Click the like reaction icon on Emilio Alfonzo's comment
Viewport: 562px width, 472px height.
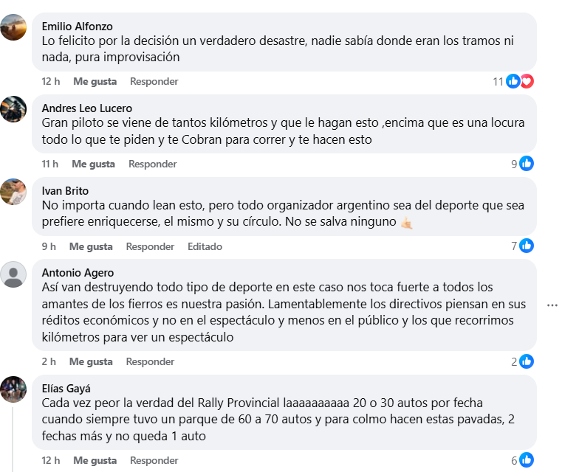513,81
